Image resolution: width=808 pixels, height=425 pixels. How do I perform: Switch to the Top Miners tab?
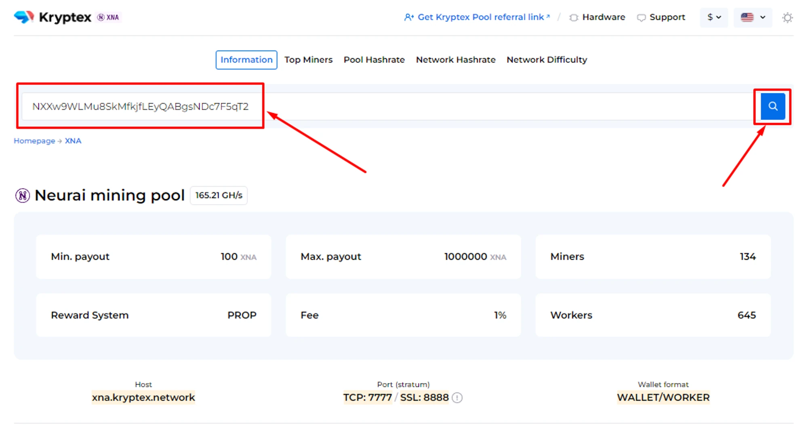[308, 60]
